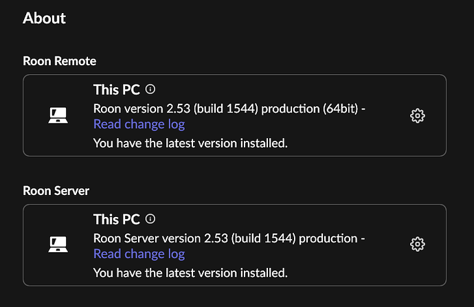474x307 pixels.
Task: Click the (64bit) label in Roon Remote version line
Action: tap(340, 109)
